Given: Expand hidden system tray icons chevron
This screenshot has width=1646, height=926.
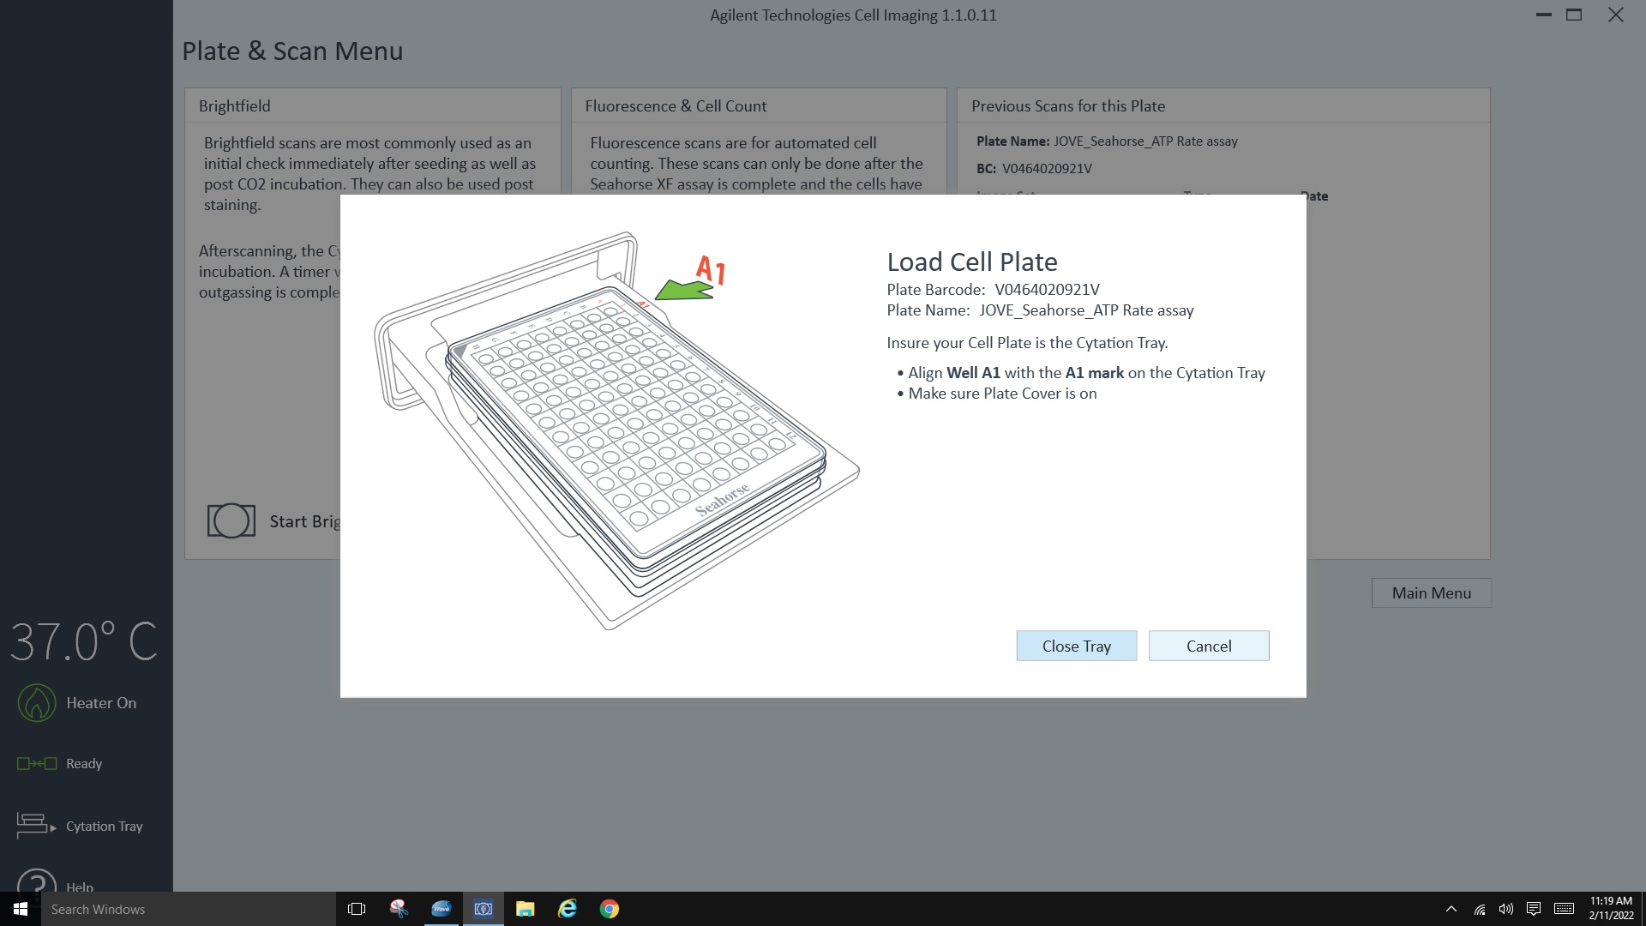Looking at the screenshot, I should click(1451, 909).
